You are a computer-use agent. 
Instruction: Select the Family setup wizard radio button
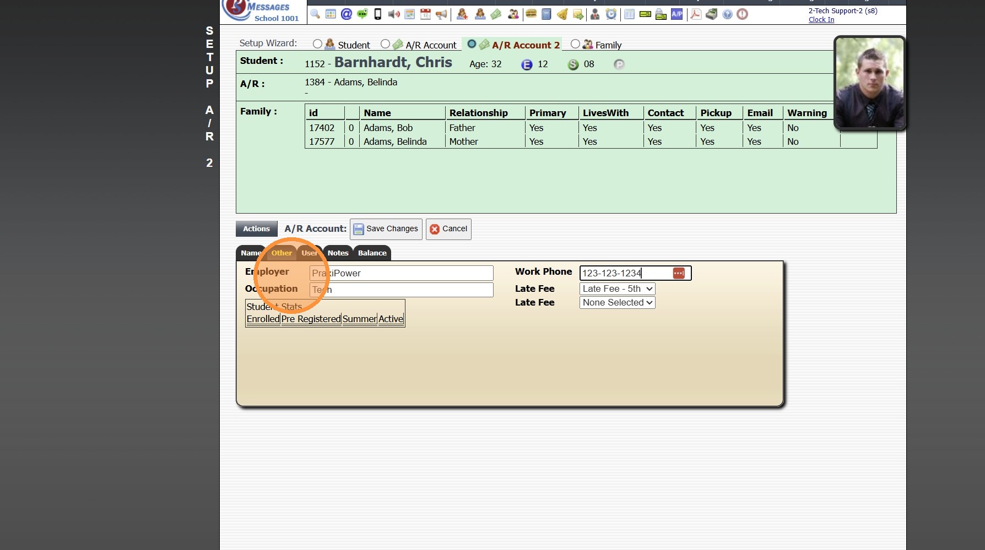click(575, 44)
